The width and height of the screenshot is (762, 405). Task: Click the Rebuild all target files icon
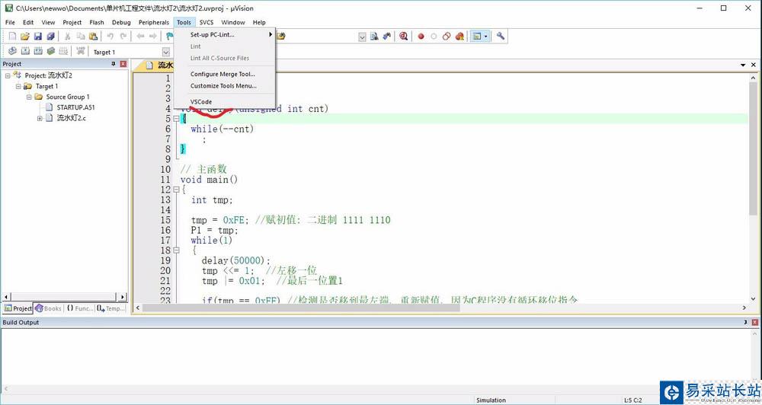[x=38, y=51]
